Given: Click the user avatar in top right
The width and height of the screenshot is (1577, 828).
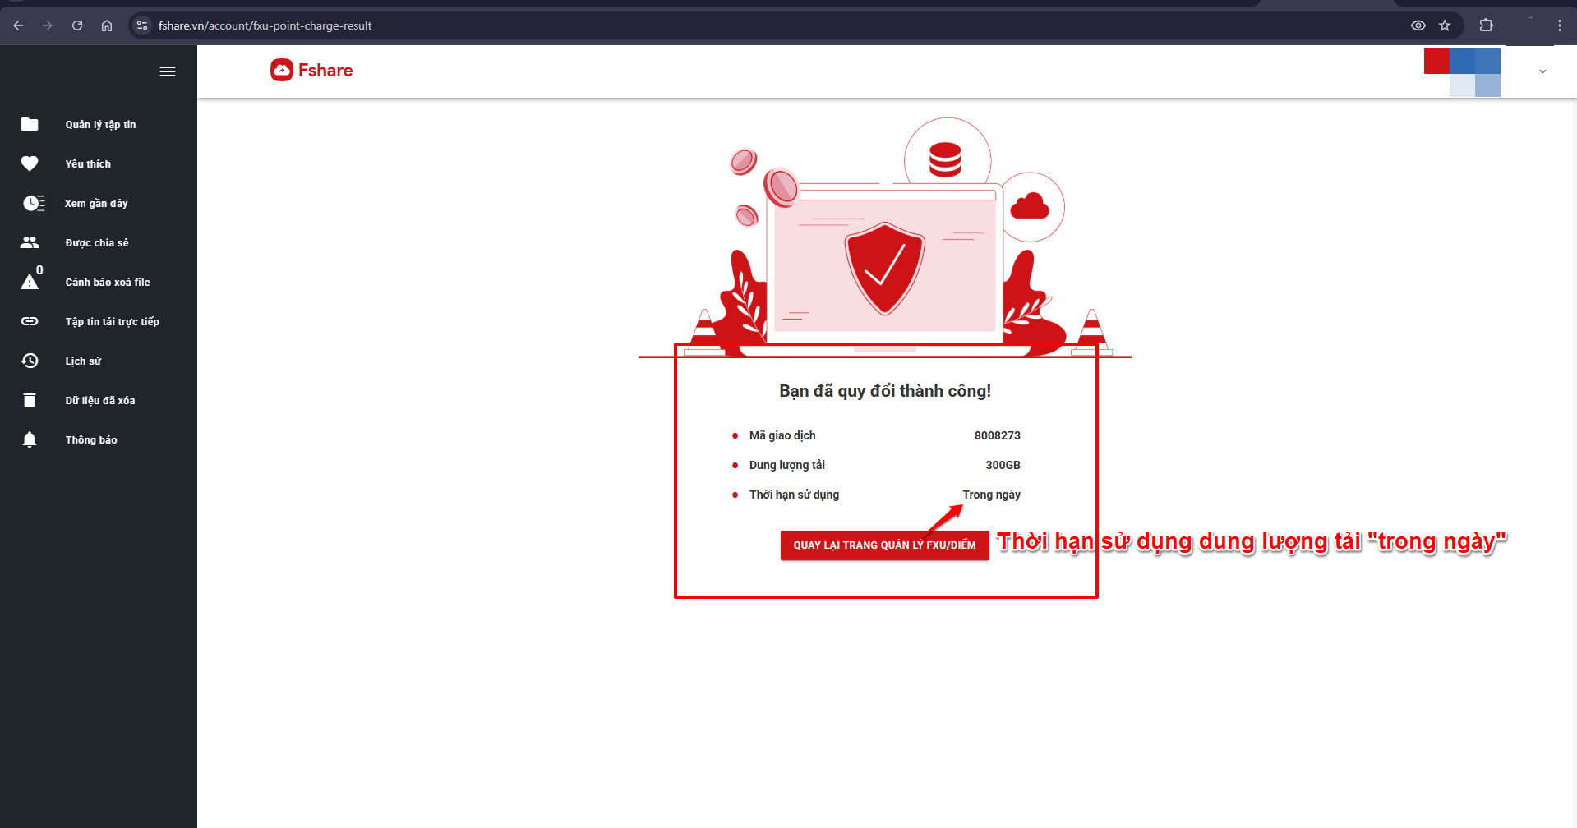Looking at the screenshot, I should pyautogui.click(x=1462, y=72).
